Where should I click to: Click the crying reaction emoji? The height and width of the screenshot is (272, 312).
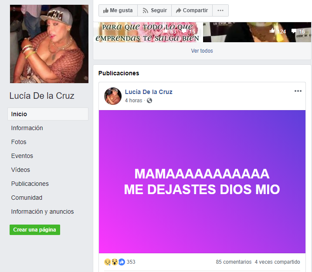(x=108, y=262)
